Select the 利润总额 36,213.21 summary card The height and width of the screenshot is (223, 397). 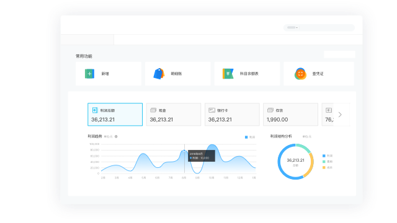point(115,114)
